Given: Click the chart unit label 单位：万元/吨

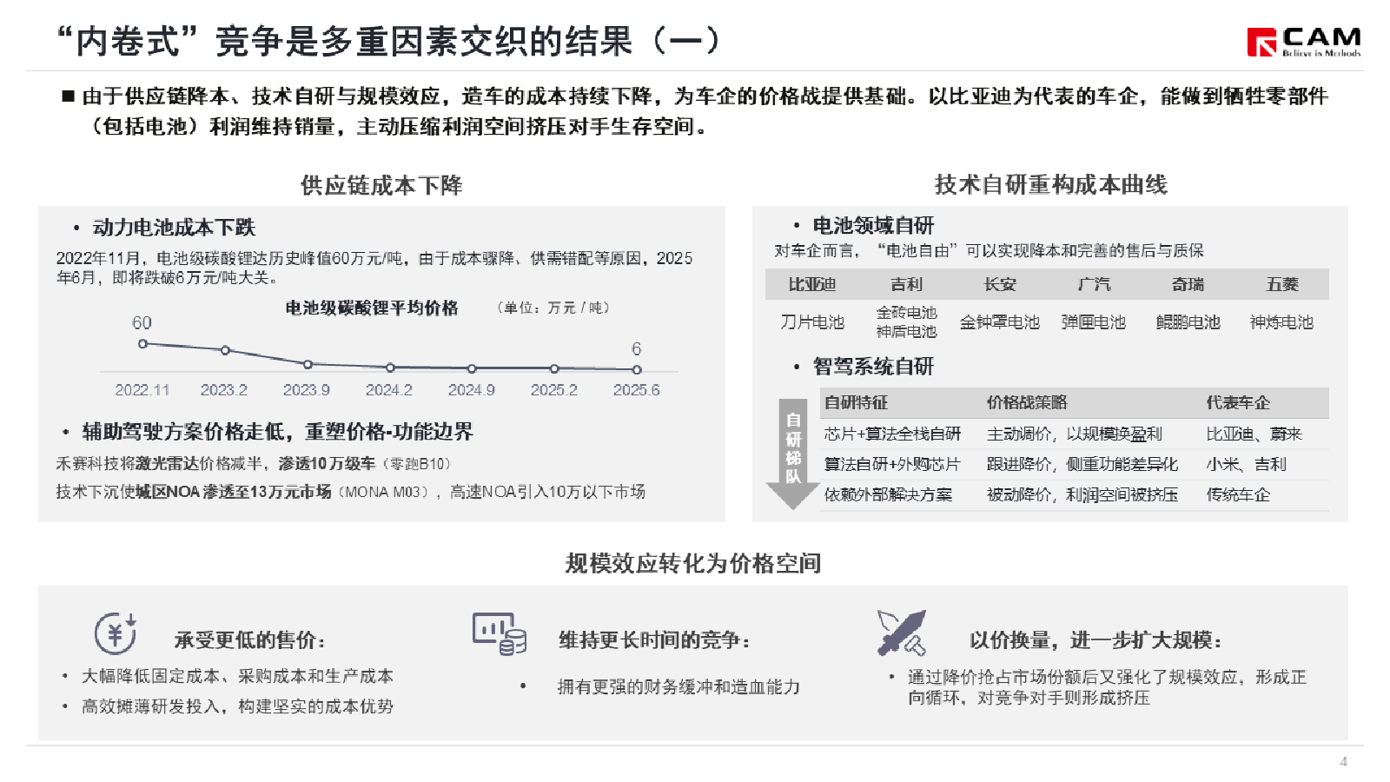Looking at the screenshot, I should click(x=553, y=308).
